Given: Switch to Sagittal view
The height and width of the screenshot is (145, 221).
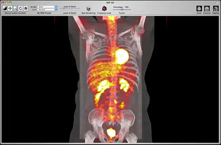Looking at the screenshot, I should [x=216, y=9].
